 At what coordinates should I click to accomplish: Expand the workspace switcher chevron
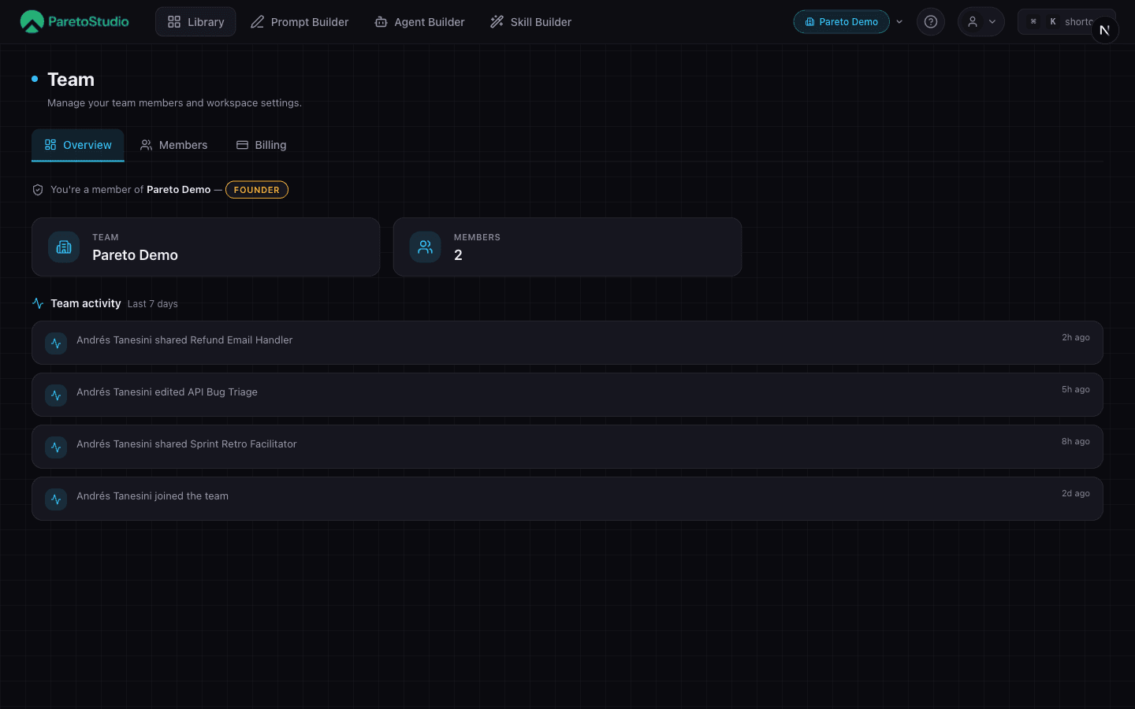899,22
